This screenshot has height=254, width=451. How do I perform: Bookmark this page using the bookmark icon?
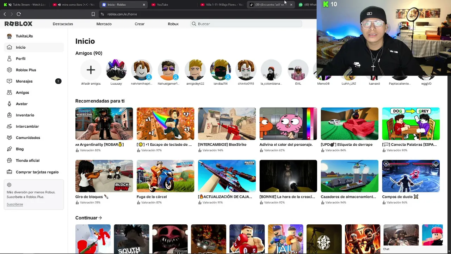click(93, 14)
